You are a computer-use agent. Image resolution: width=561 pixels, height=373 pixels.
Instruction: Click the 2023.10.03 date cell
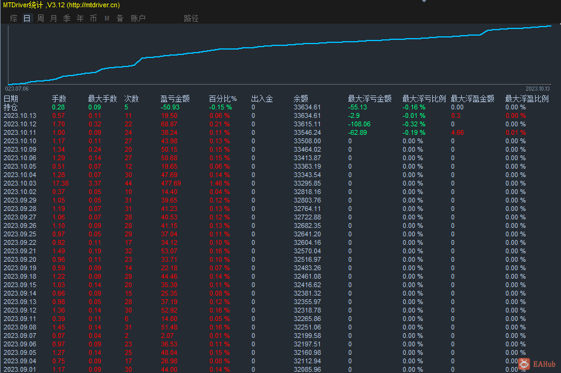click(x=20, y=183)
